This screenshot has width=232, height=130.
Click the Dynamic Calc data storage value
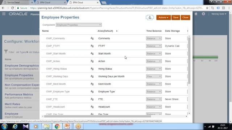(172, 46)
